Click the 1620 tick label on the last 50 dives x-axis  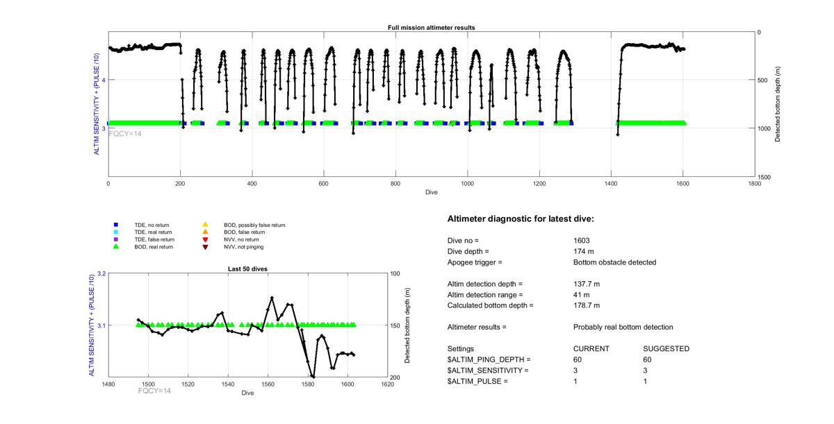click(x=388, y=384)
